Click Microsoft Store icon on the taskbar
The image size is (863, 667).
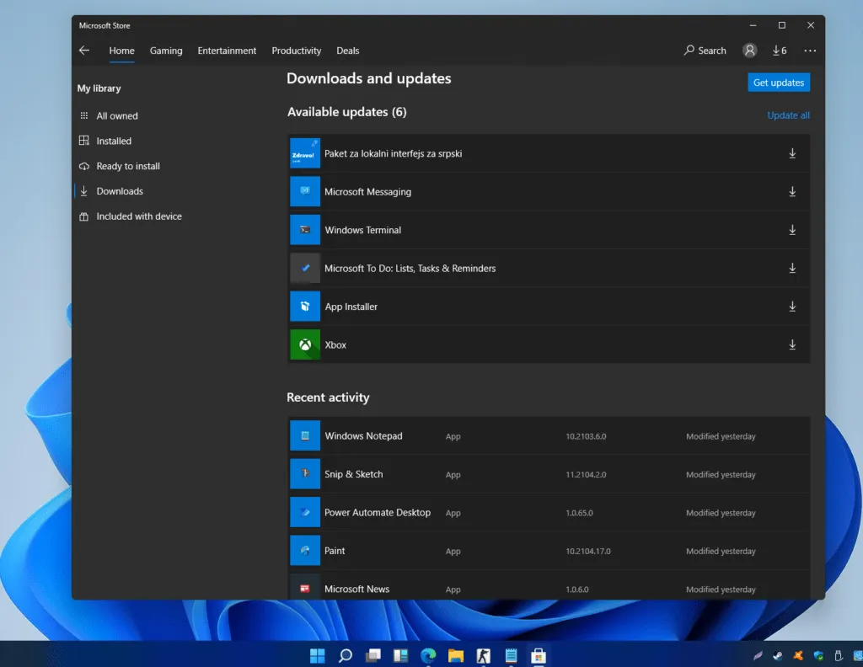(x=539, y=655)
